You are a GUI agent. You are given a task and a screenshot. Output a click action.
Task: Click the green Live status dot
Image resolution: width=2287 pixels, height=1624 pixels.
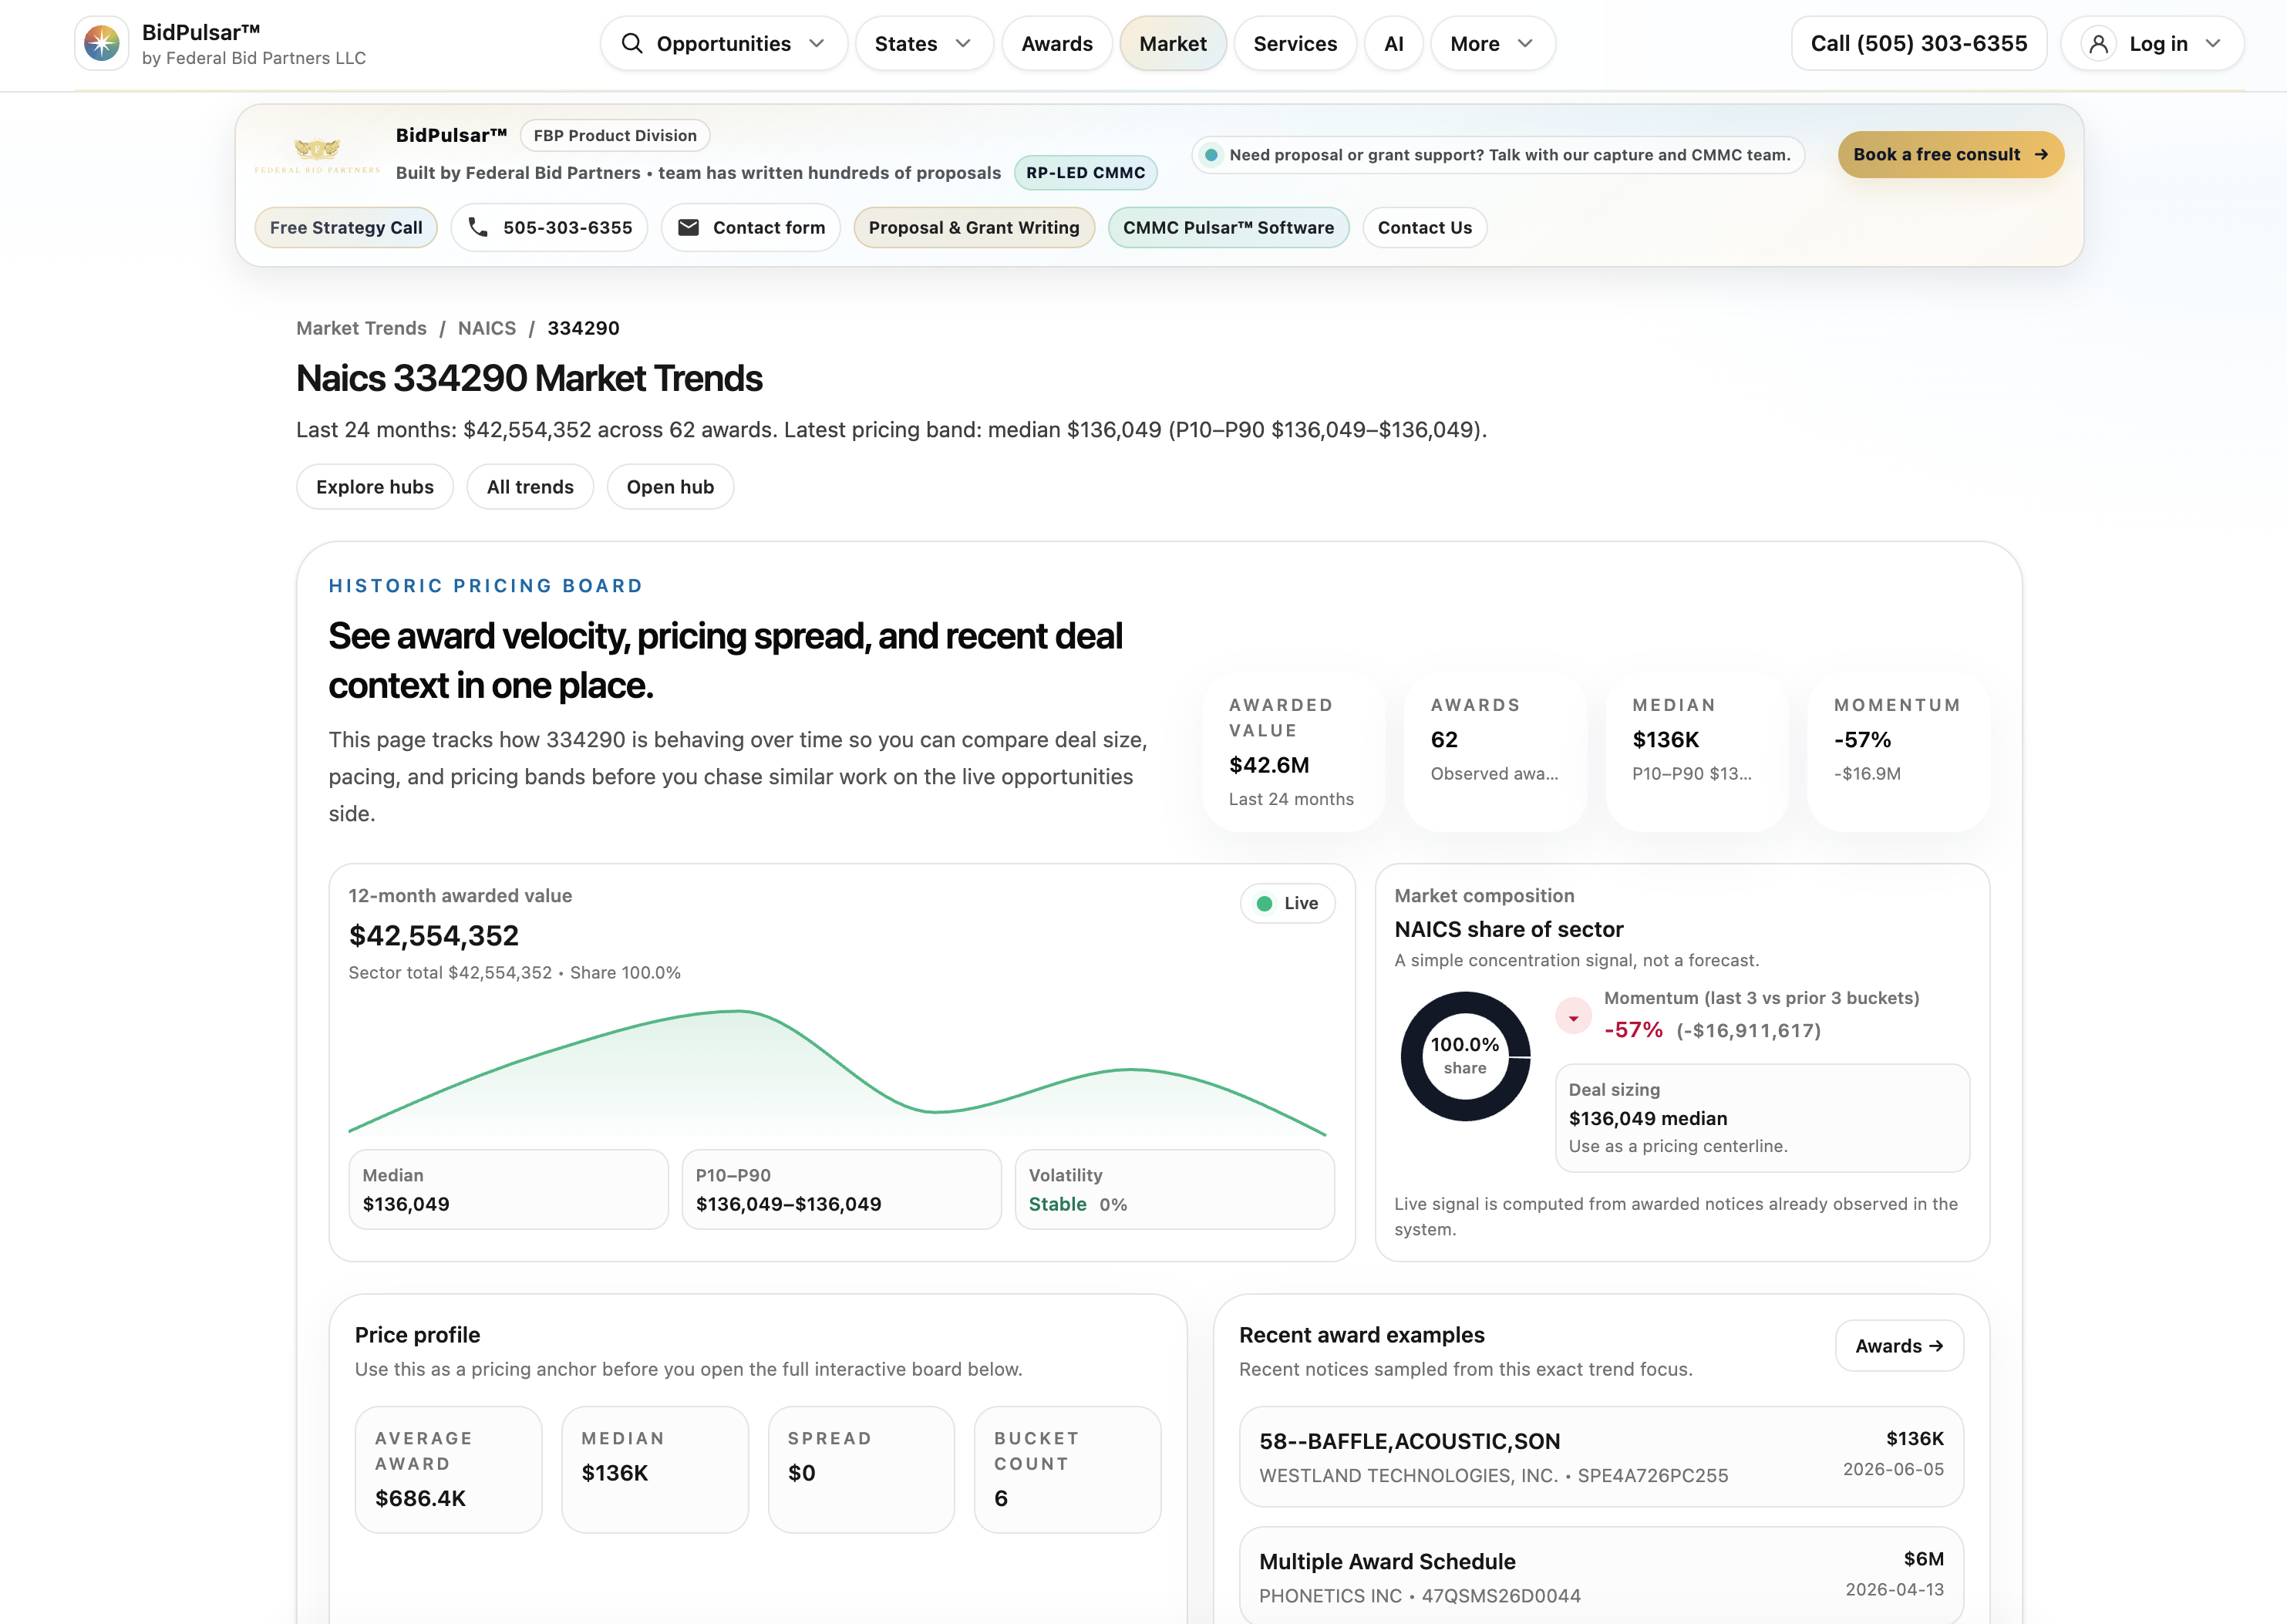pyautogui.click(x=1264, y=903)
